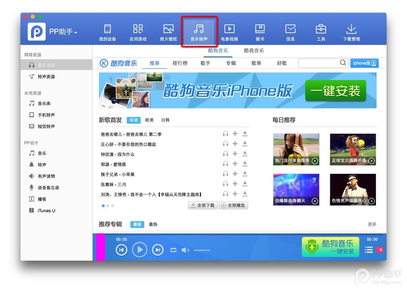This screenshot has width=407, height=289.
Task: Skip to next track
Action: coord(158,250)
